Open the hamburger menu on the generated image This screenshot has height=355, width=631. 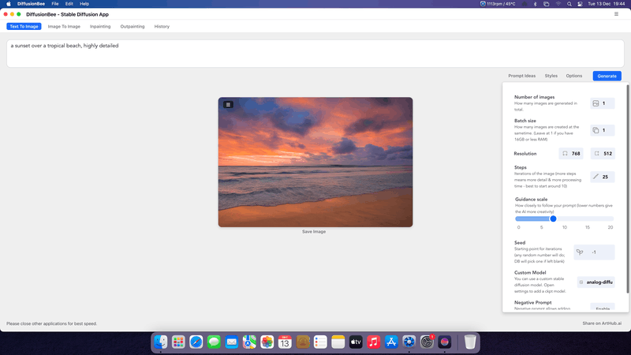tap(228, 105)
